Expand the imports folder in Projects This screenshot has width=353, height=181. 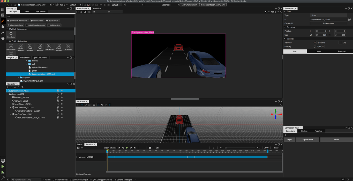18,78
